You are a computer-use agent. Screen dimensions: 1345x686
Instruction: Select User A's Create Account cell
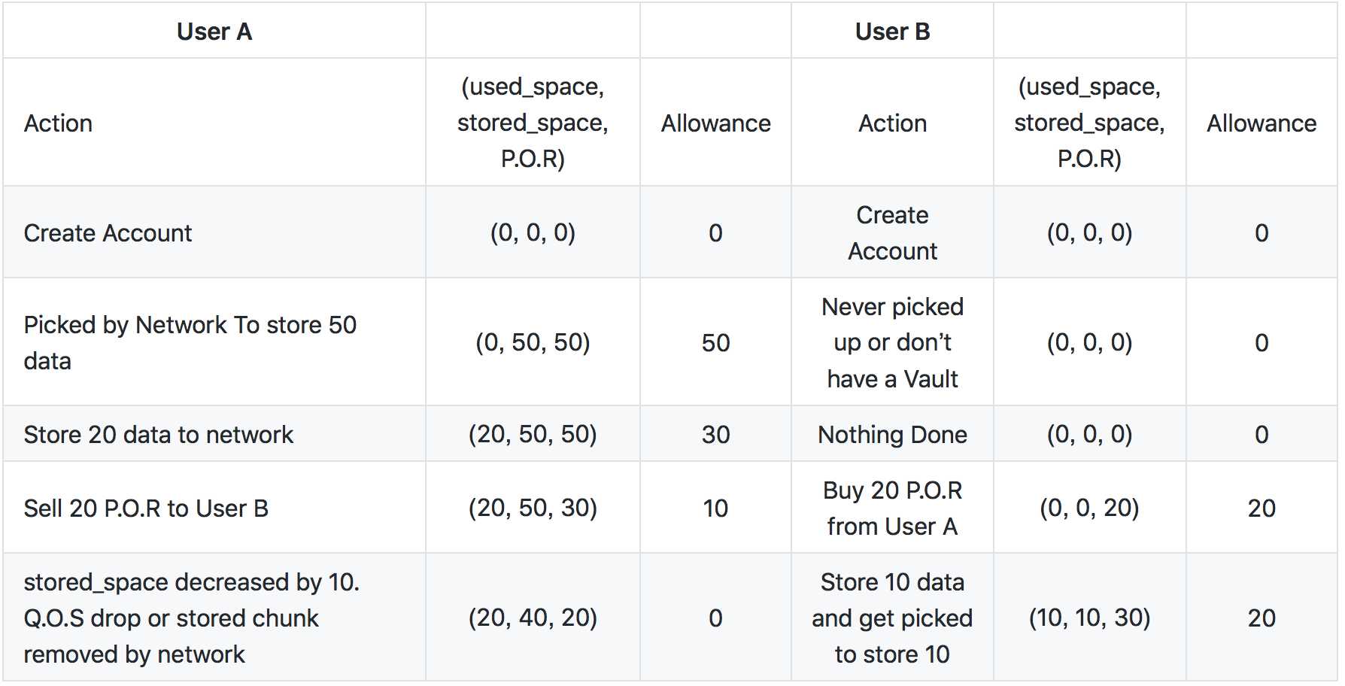214,232
